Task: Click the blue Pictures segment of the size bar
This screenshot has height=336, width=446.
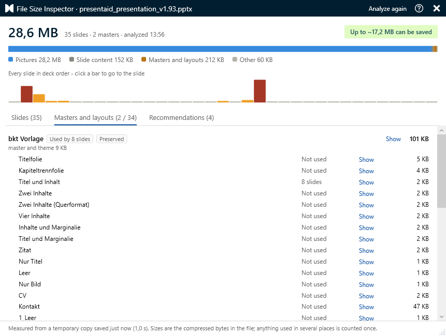Action: [x=220, y=49]
